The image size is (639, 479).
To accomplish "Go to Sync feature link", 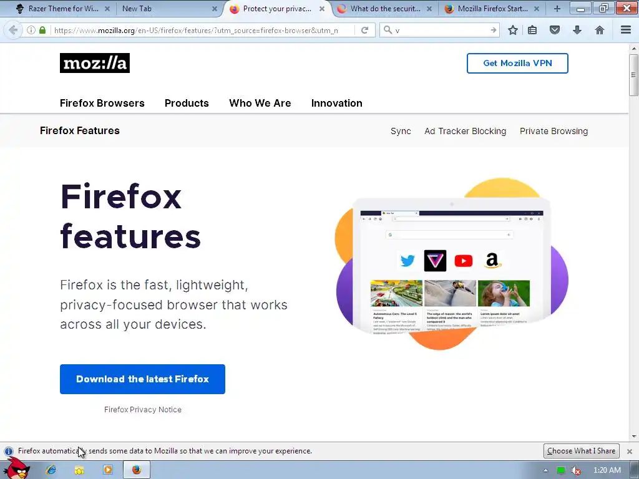I will click(x=401, y=131).
